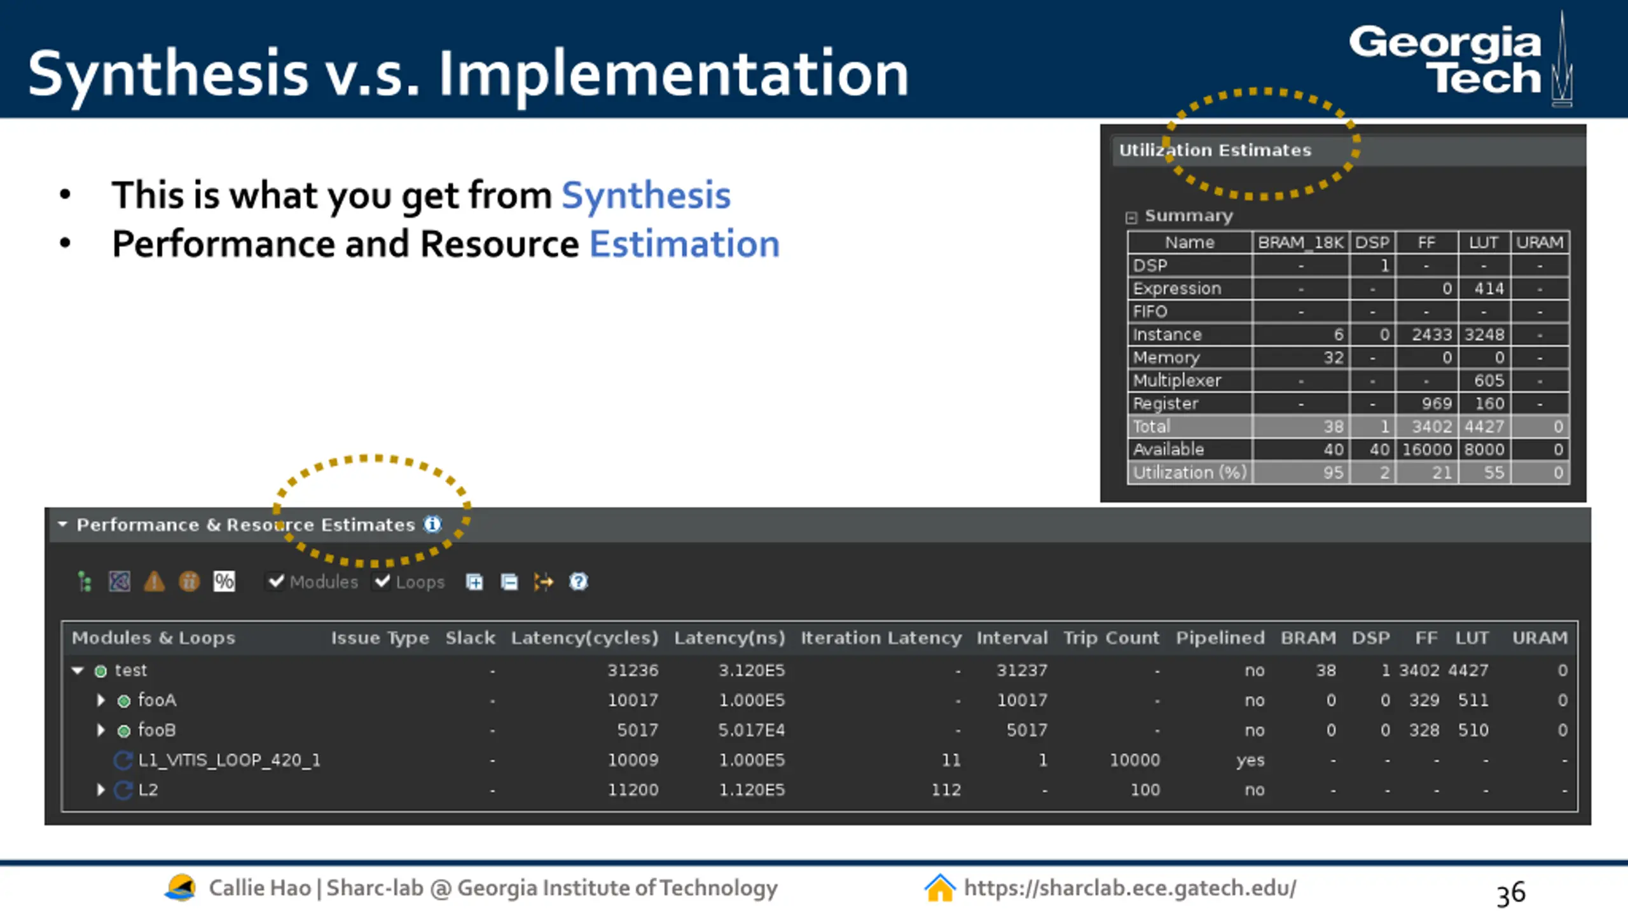The height and width of the screenshot is (916, 1628).
Task: Click the blue word Estimation in bullet
Action: pyautogui.click(x=685, y=244)
